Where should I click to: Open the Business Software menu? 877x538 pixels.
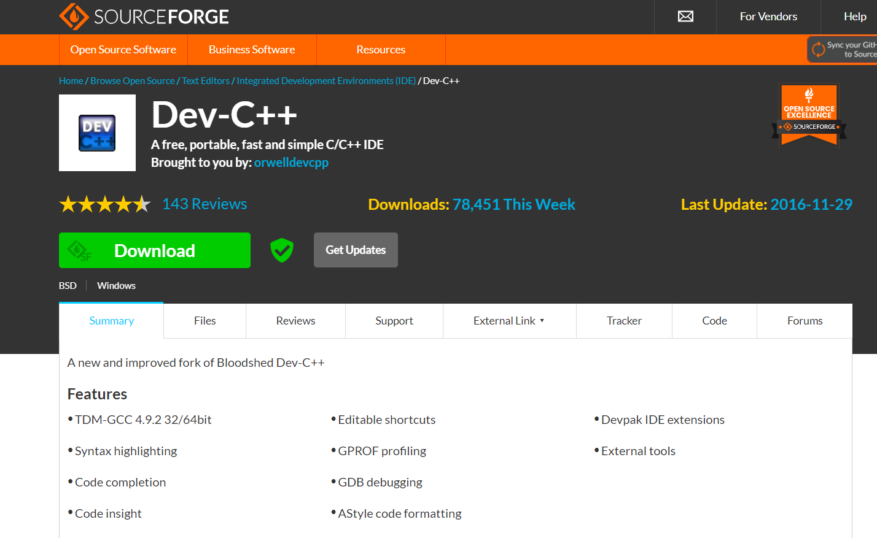point(252,50)
